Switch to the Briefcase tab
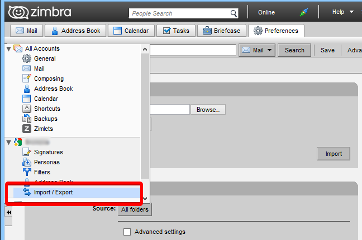 (x=221, y=31)
